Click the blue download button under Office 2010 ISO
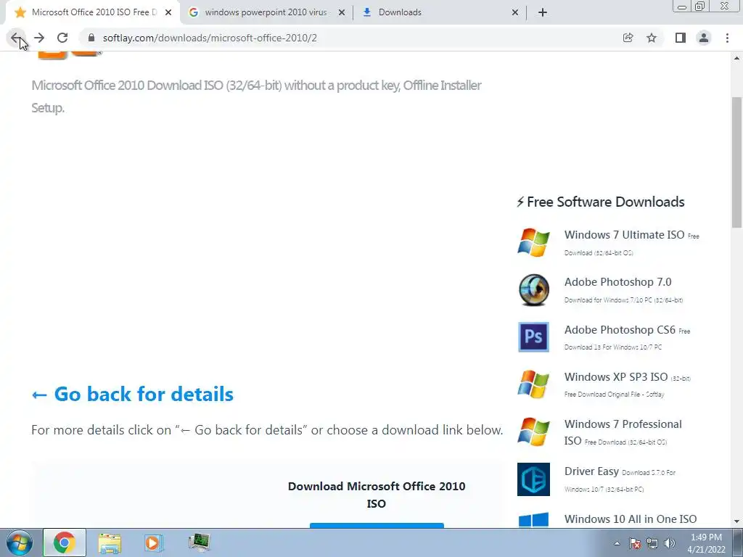The width and height of the screenshot is (743, 557). (x=377, y=525)
